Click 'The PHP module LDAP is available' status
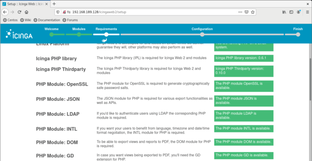312x161 pixels. (x=244, y=116)
